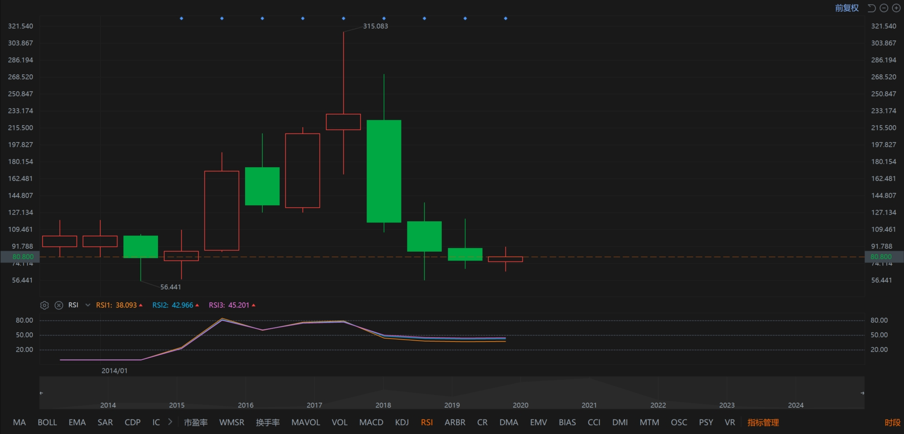904x434 pixels.
Task: Click the 2014/01 date label
Action: [x=114, y=371]
